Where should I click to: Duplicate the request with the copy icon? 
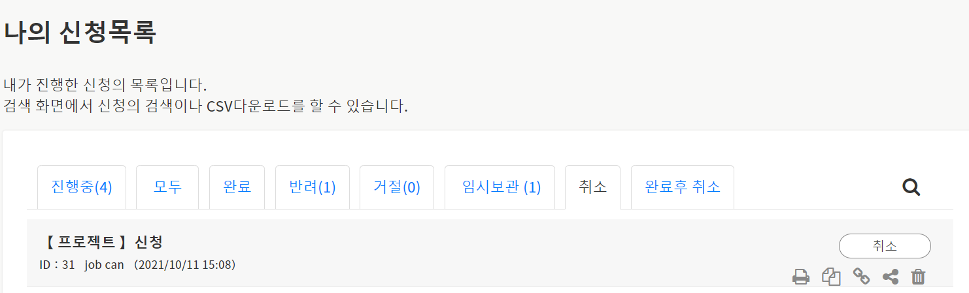[831, 277]
